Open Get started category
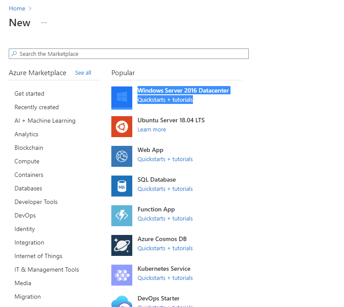This screenshot has width=344, height=307. coord(29,94)
